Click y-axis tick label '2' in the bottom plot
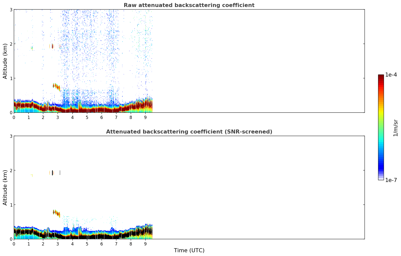 [x=11, y=170]
